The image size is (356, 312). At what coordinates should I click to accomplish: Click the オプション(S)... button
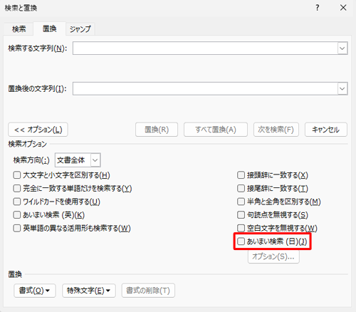click(273, 256)
